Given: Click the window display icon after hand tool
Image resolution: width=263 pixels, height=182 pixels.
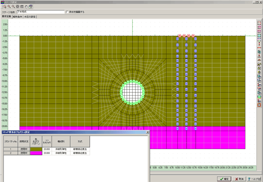Looking at the screenshot, I should [31, 7].
